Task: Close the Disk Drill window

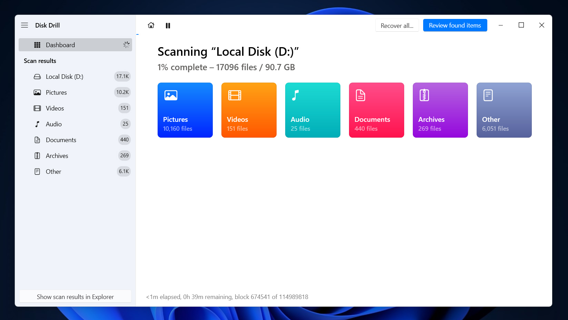Action: pyautogui.click(x=541, y=25)
